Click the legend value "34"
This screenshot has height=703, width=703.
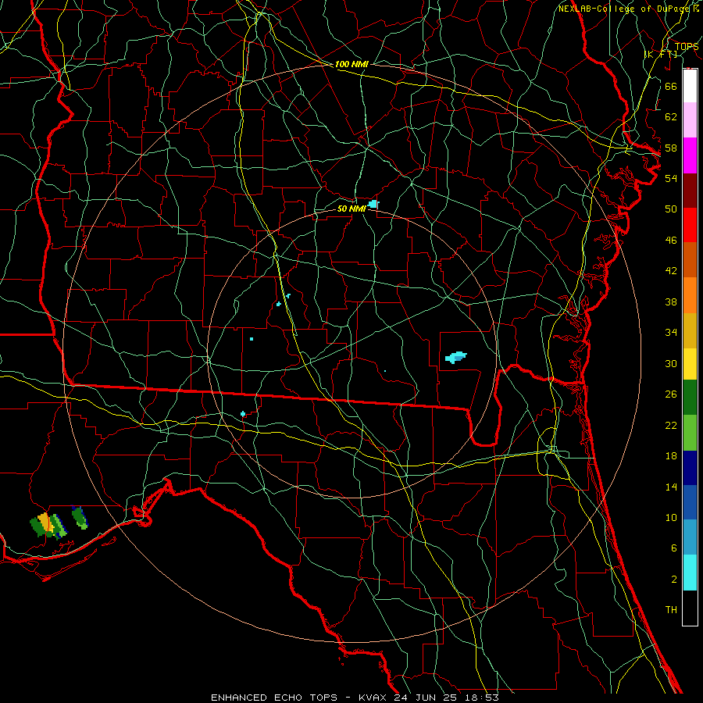click(671, 332)
